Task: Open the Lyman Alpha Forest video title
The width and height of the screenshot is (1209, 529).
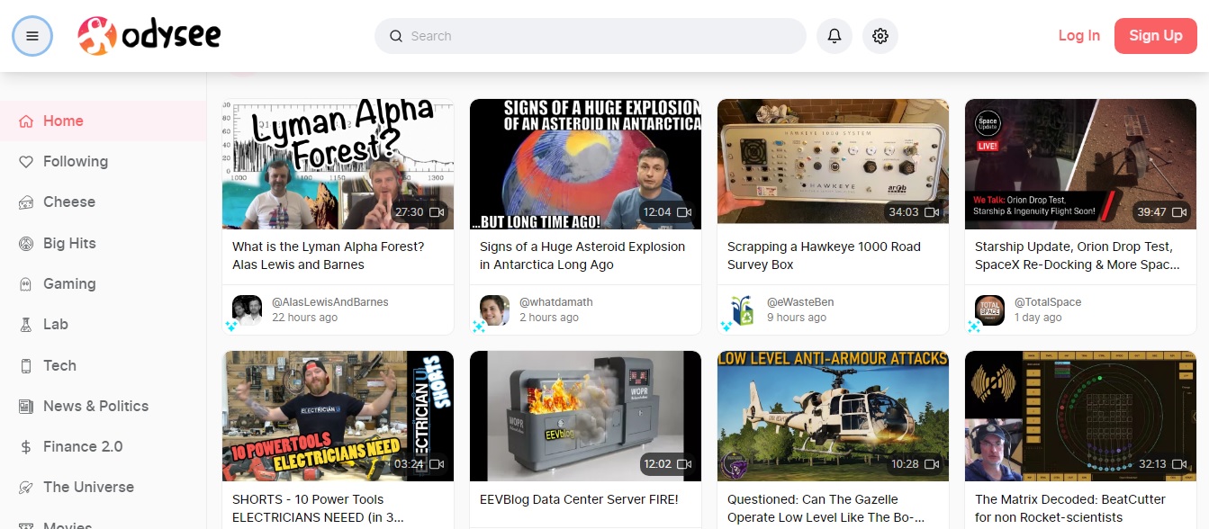Action: point(329,256)
